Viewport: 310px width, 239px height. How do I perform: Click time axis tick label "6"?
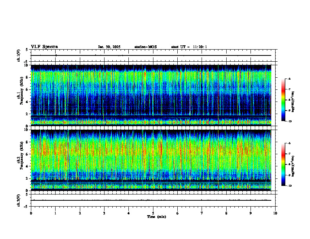178,213
